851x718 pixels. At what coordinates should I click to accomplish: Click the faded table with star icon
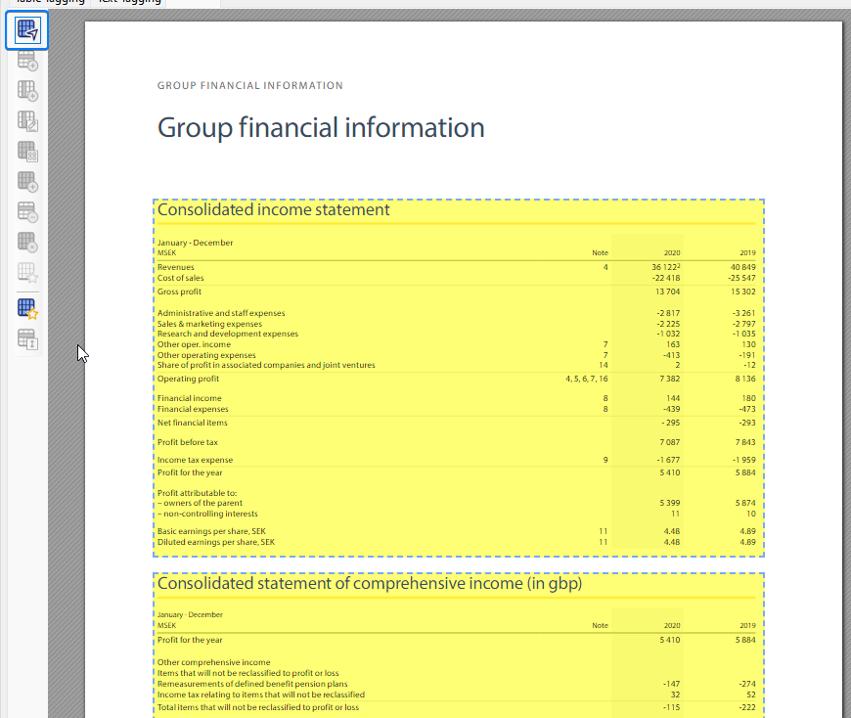click(27, 273)
